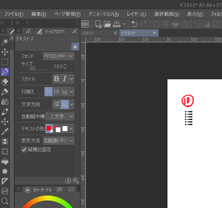Viewport: 222px width, 208px height.
Task: Click the wrench settings icon in Tool Property
Action: (x=76, y=181)
